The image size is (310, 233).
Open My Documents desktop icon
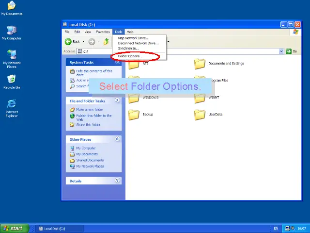click(12, 8)
